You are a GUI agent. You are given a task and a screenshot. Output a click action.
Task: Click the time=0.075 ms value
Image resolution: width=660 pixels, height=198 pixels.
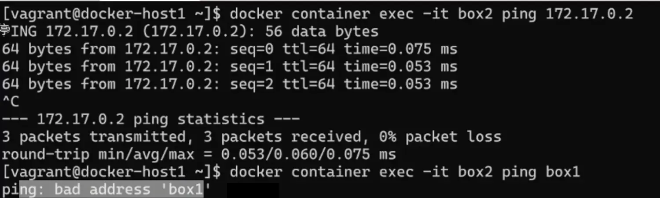[x=400, y=49]
